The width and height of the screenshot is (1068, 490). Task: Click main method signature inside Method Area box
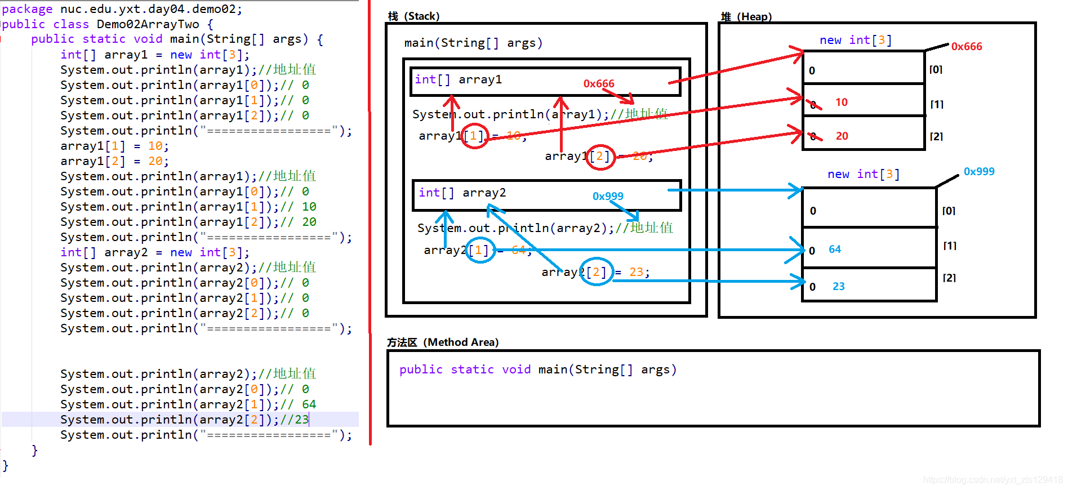538,369
